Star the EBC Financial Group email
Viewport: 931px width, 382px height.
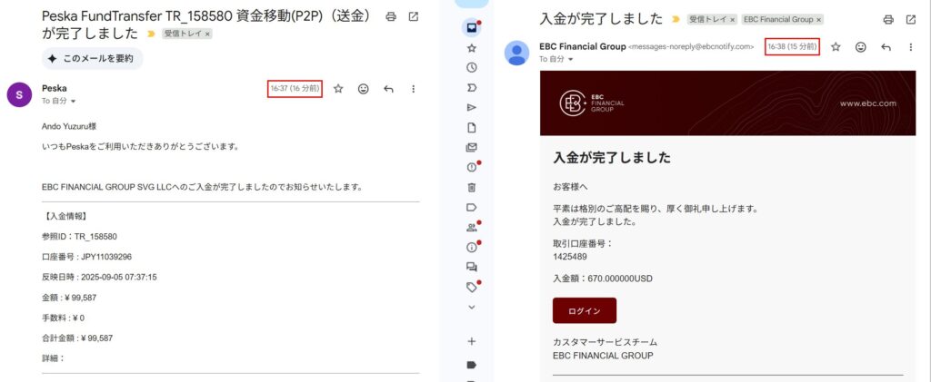pos(836,47)
